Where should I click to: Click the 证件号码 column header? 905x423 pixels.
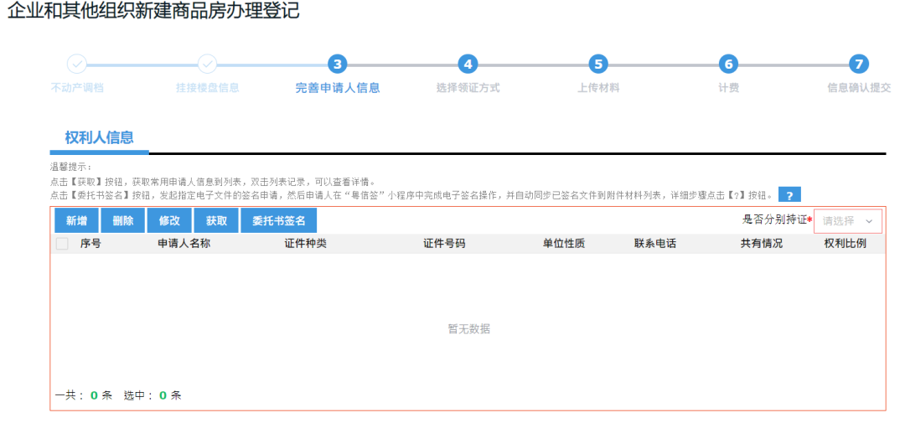coord(444,244)
